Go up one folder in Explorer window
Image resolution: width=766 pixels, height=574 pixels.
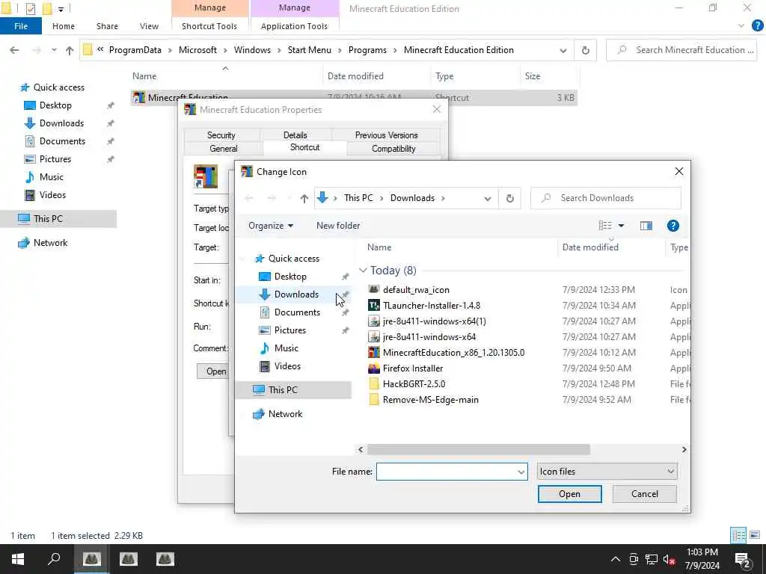click(x=70, y=50)
